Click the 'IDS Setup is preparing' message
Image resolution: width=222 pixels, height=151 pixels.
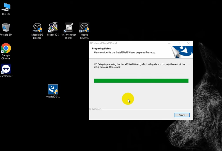[x=139, y=66]
